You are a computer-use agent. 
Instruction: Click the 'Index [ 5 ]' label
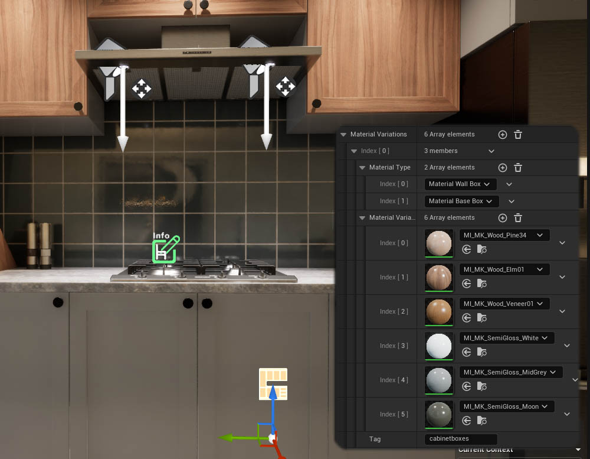[394, 415]
